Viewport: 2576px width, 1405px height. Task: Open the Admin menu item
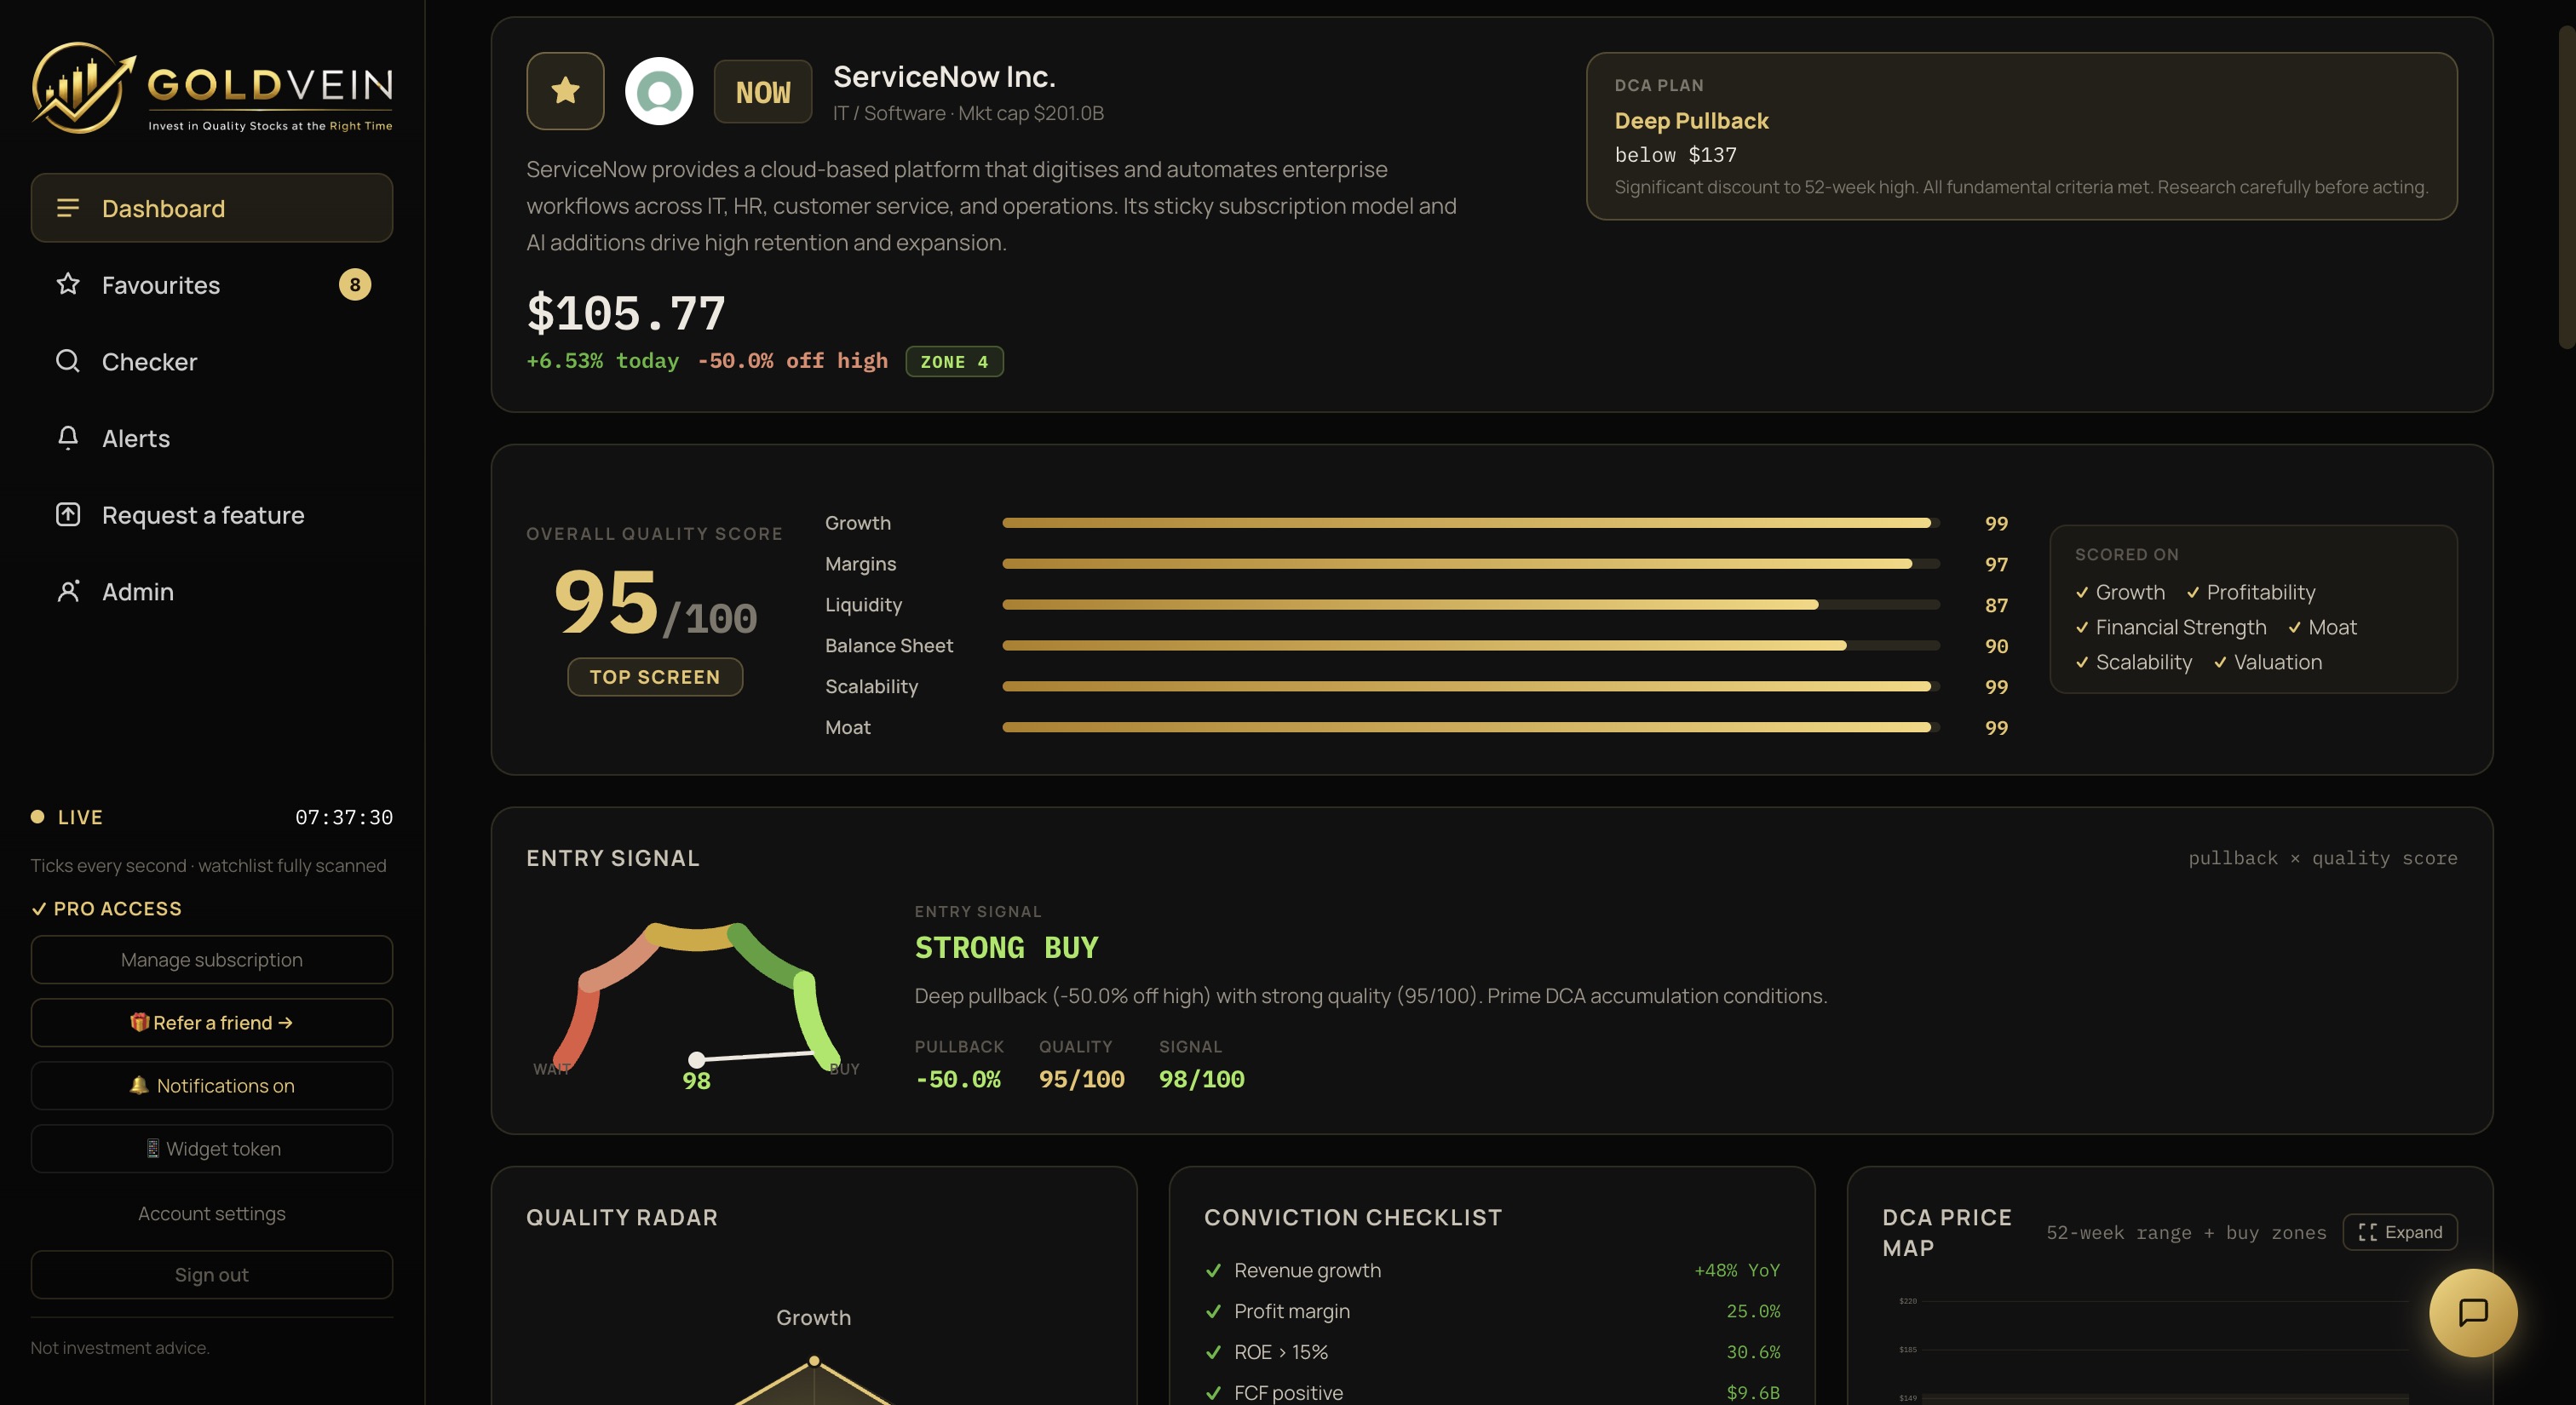212,592
